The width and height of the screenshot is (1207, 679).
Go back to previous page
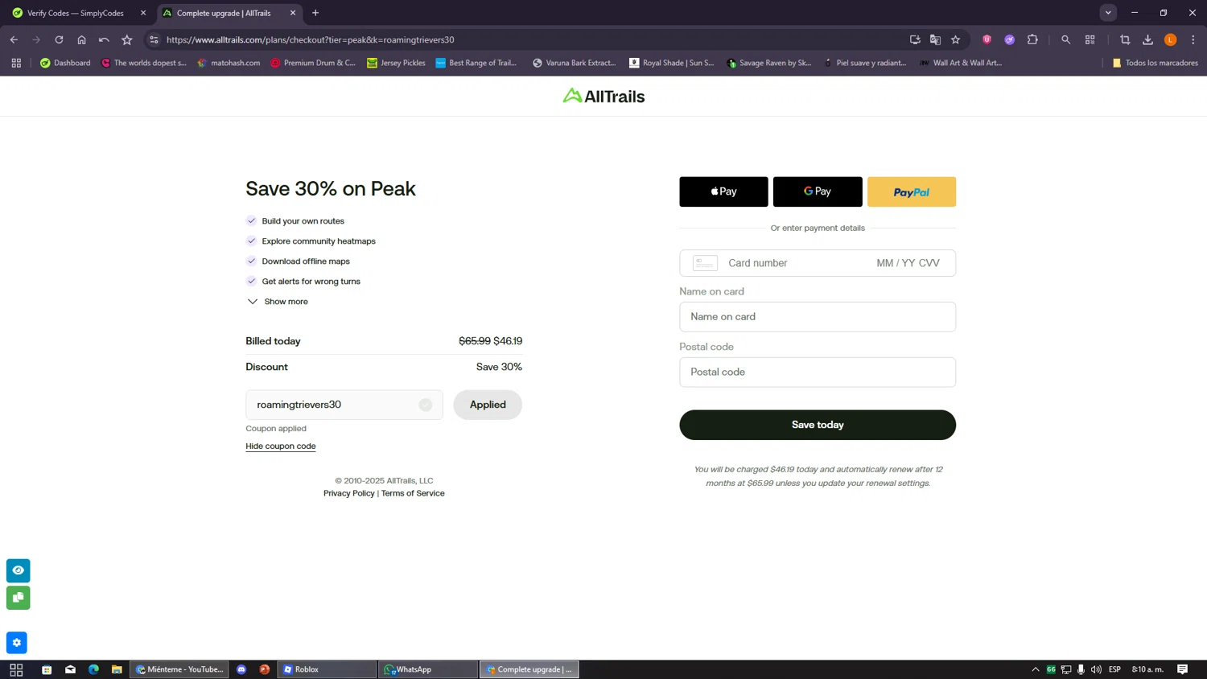(14, 39)
